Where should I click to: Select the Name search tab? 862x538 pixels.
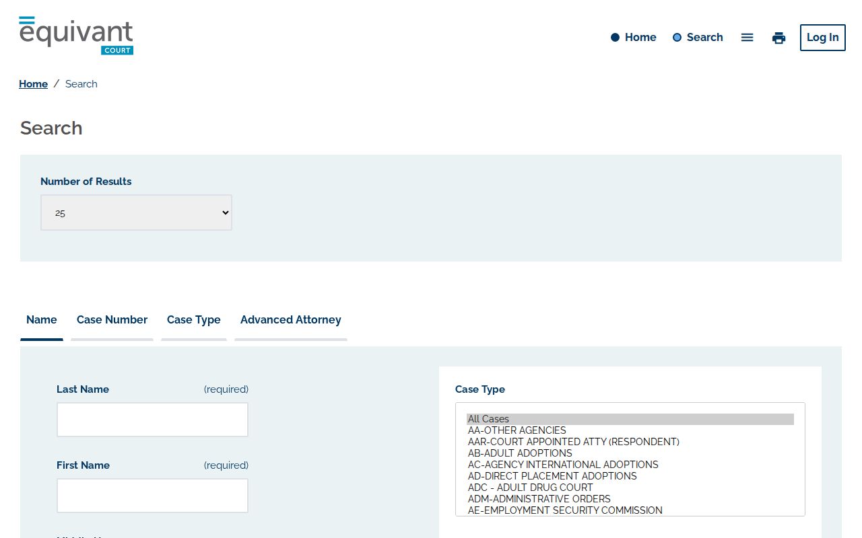click(42, 320)
